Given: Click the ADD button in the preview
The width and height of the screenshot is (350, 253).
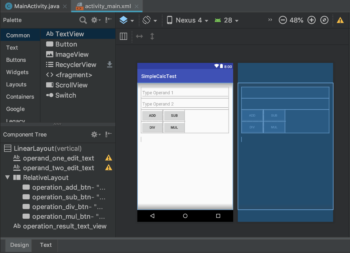Looking at the screenshot, I should click(x=152, y=115).
